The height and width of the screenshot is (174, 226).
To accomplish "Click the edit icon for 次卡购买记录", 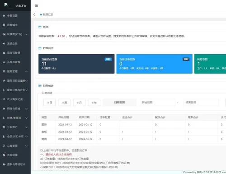I will [4, 99].
